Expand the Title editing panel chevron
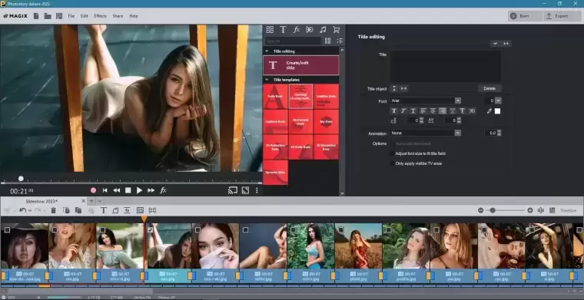This screenshot has width=584, height=300. pos(496,44)
